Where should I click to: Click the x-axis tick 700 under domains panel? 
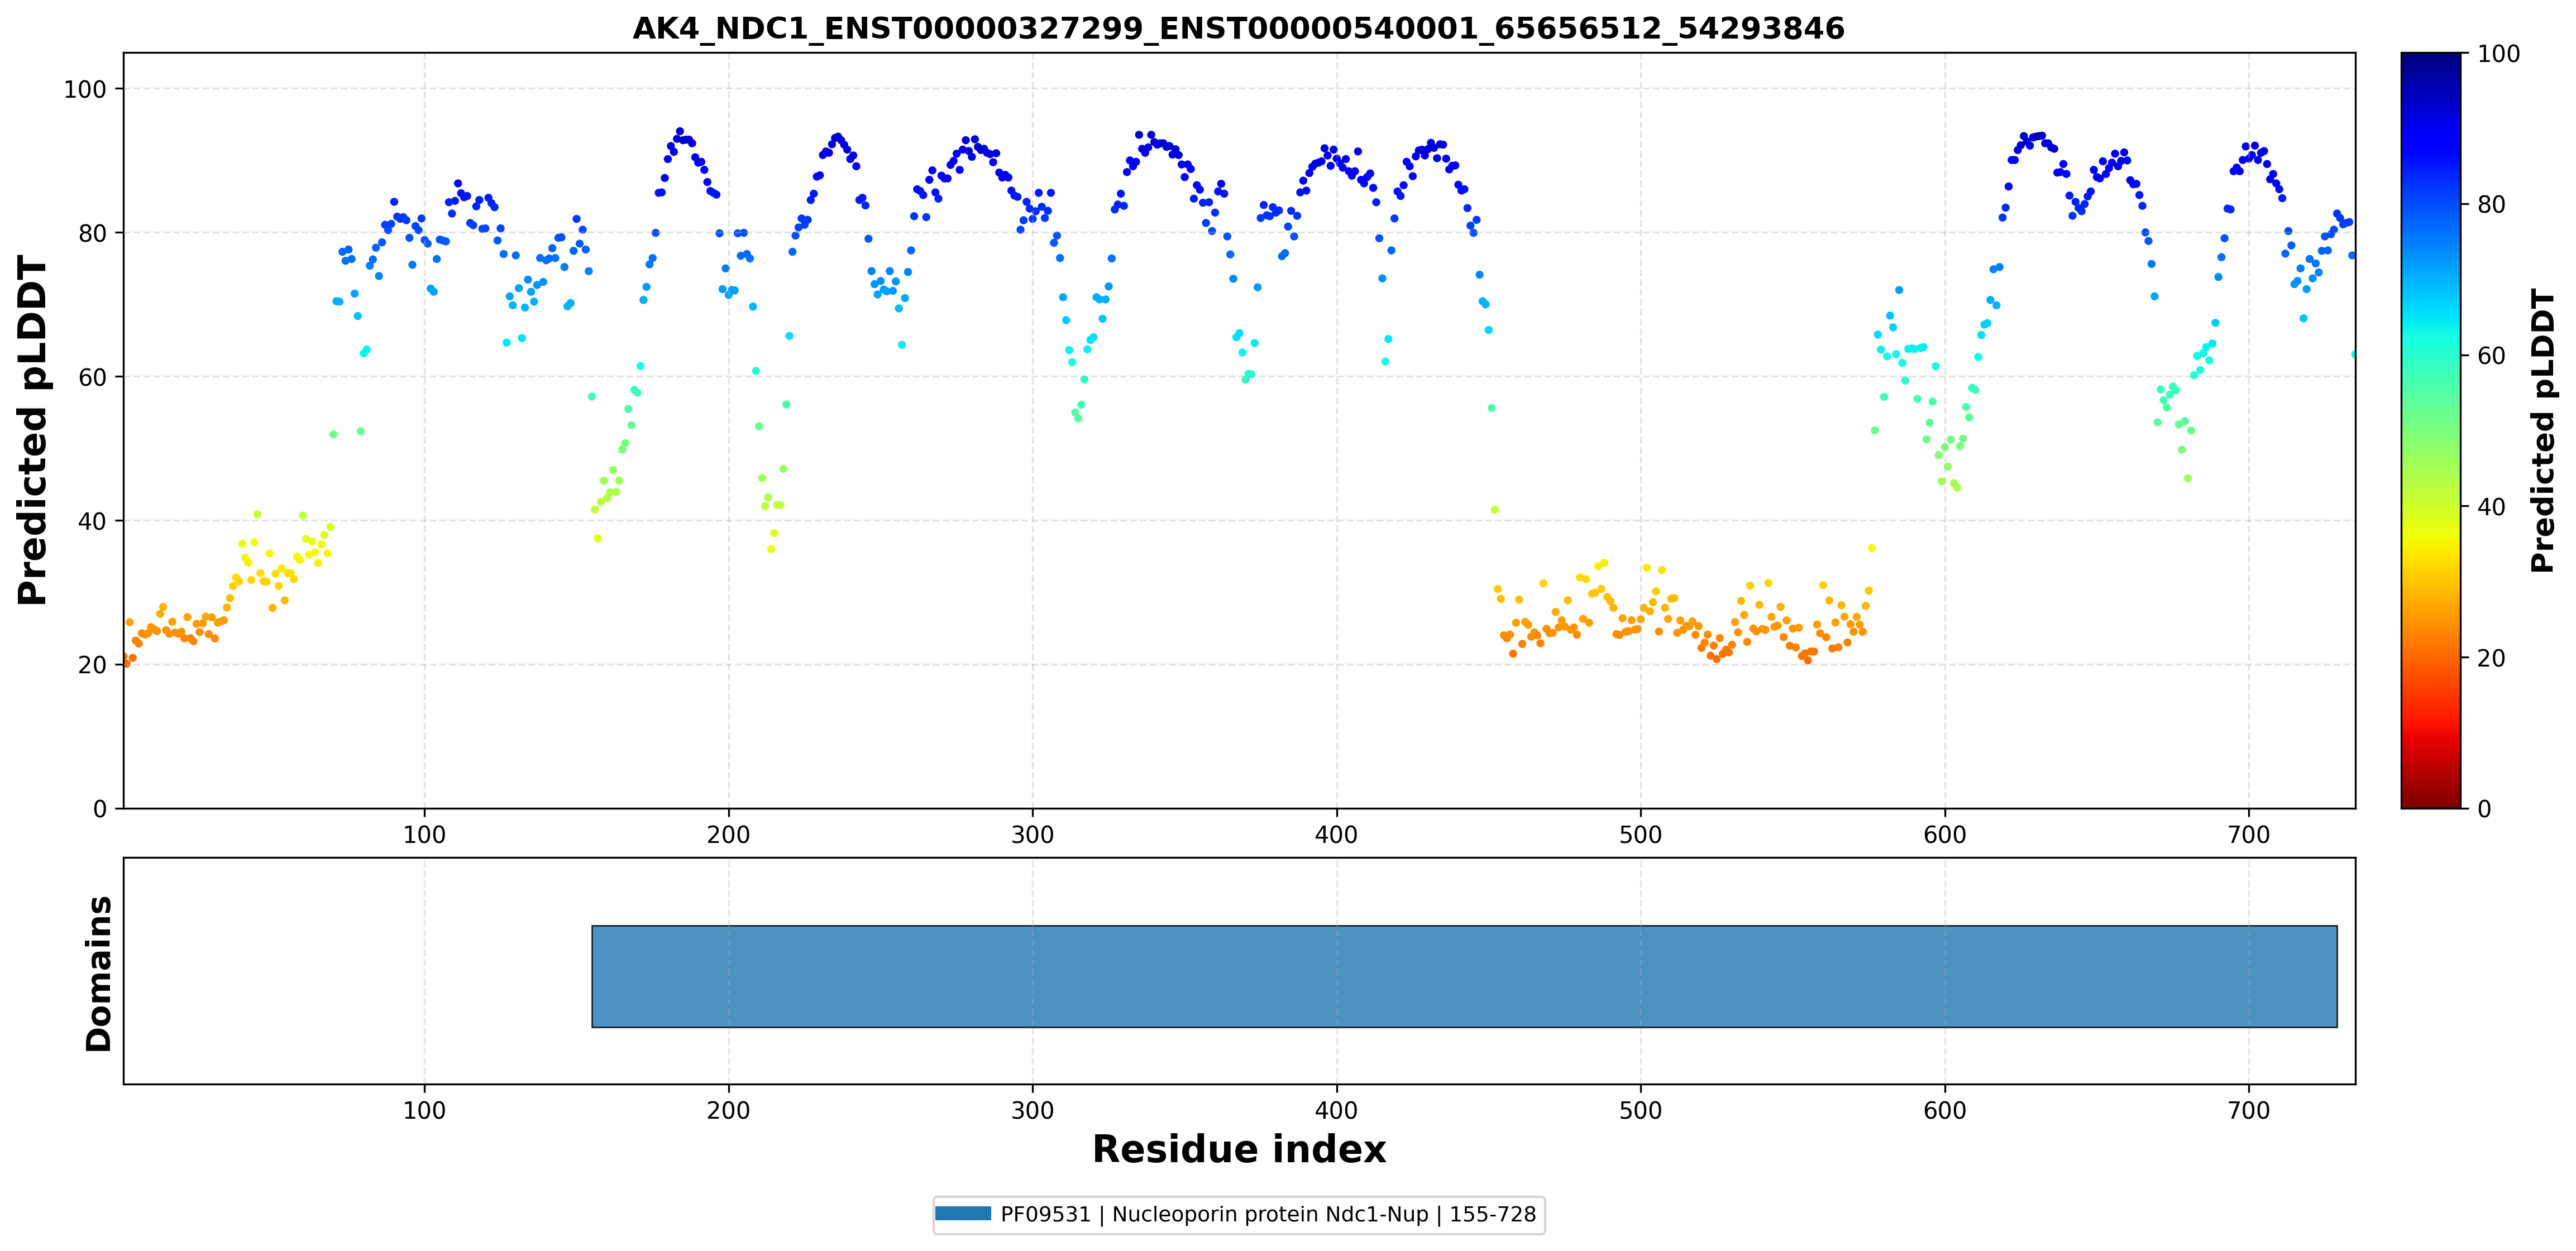coord(2249,1110)
